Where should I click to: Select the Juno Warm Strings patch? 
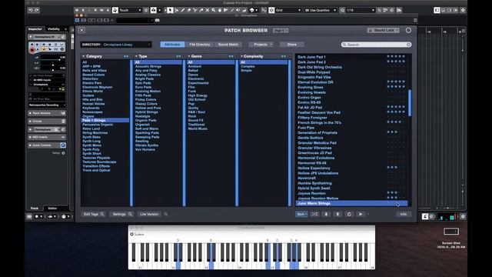click(x=351, y=203)
